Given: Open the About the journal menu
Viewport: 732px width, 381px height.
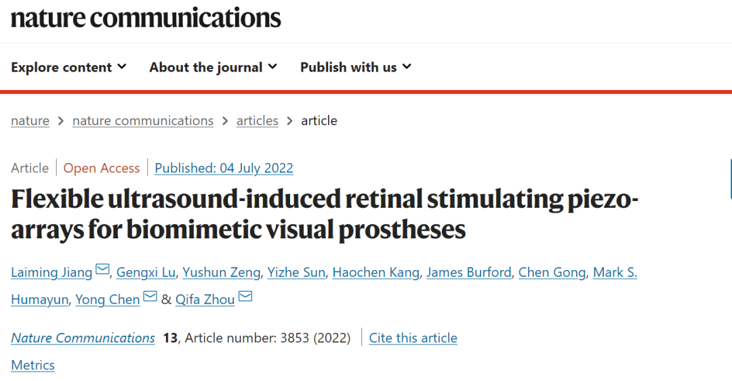Looking at the screenshot, I should 213,67.
